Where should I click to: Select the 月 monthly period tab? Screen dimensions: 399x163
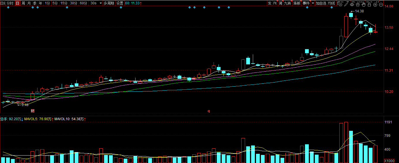(29, 3)
